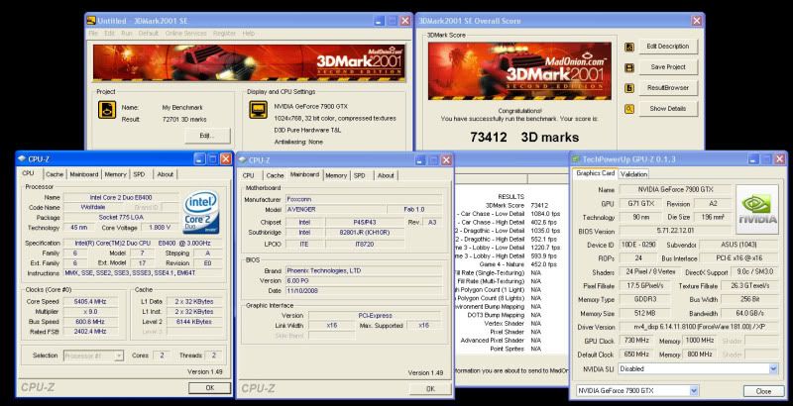Viewport: 793px width, 406px height.
Task: Click the Show Details magnifier icon
Action: 629,109
